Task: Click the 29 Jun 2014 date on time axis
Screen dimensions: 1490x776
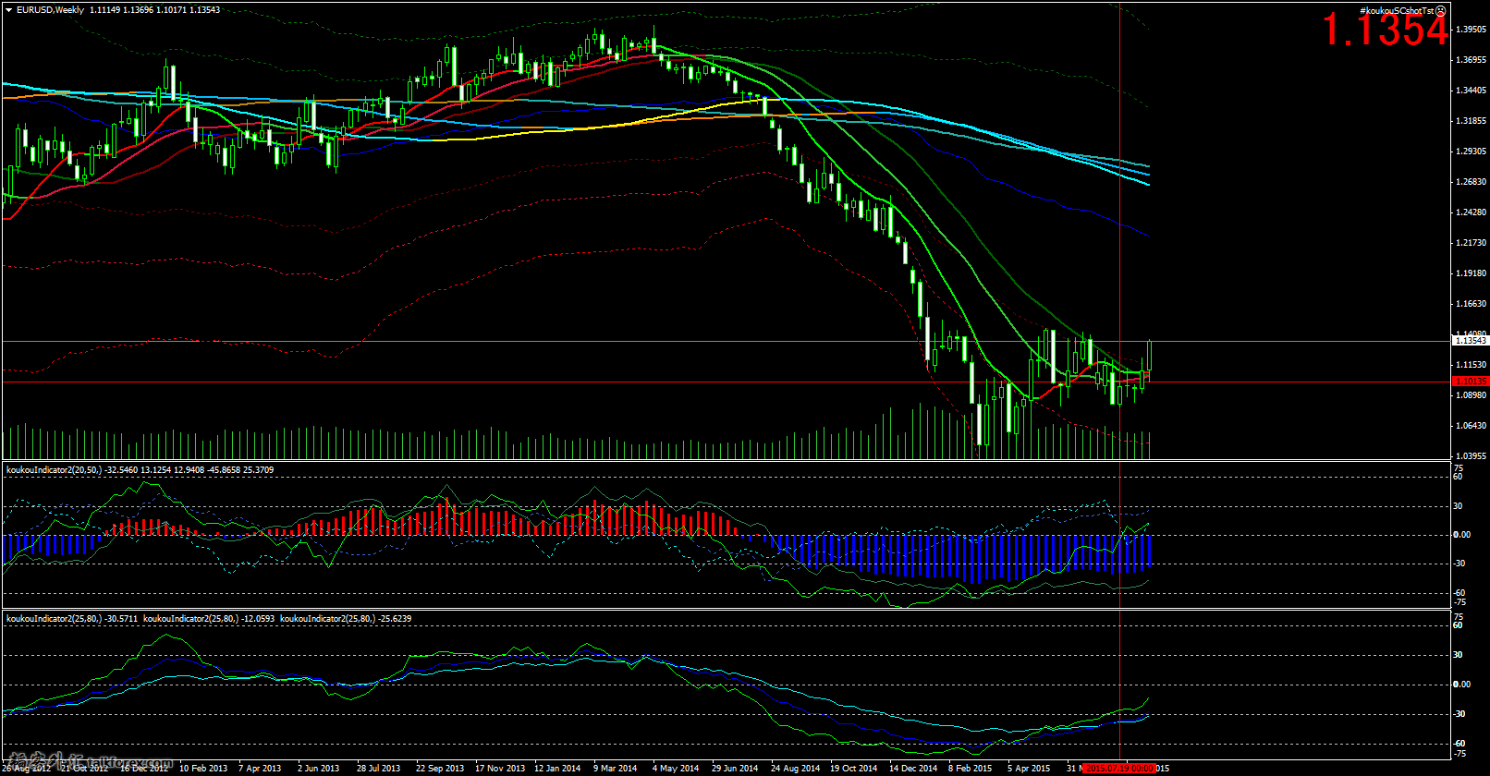Action: pos(735,769)
